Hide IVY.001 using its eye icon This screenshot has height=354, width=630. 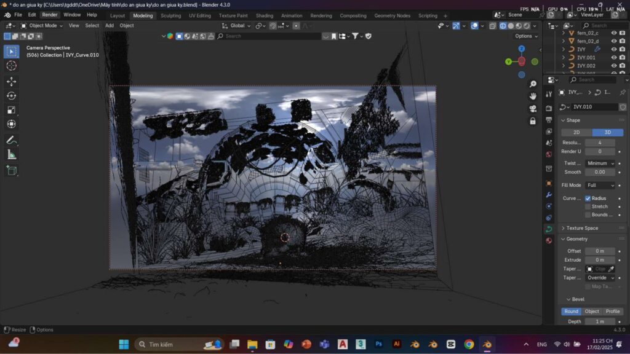click(x=613, y=57)
